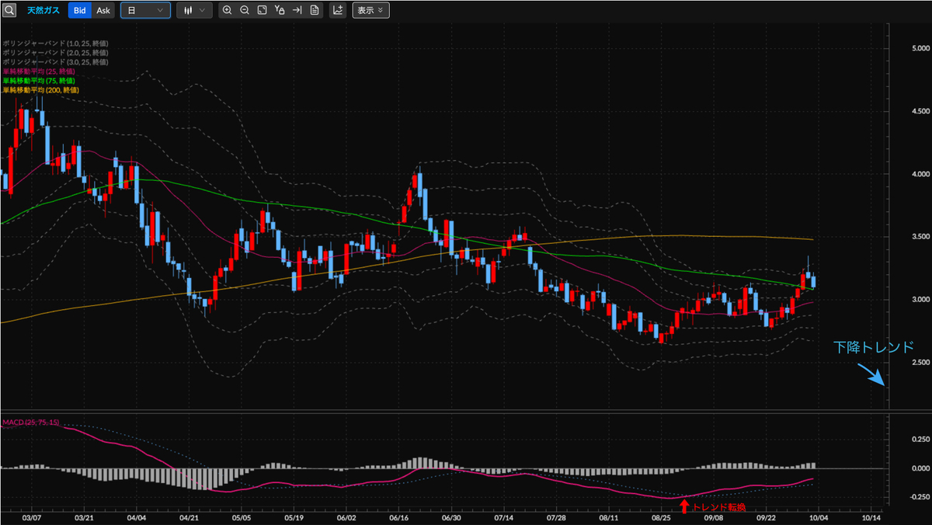Switch price display to Bid
932x525 pixels.
(79, 11)
